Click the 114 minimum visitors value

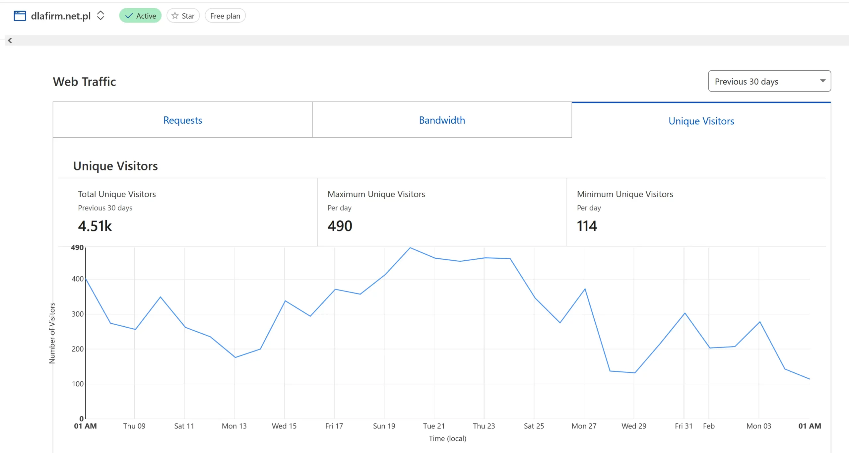pyautogui.click(x=587, y=226)
